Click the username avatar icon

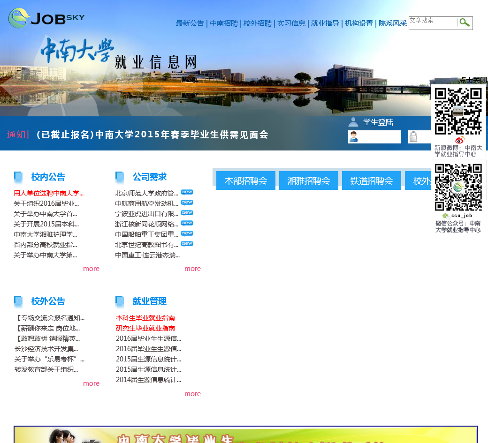click(353, 137)
